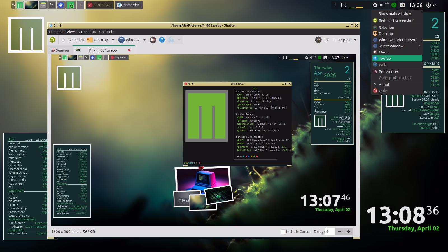448x252 pixels.
Task: Click the Shutter tray icon in panel
Action: click(x=375, y=5)
